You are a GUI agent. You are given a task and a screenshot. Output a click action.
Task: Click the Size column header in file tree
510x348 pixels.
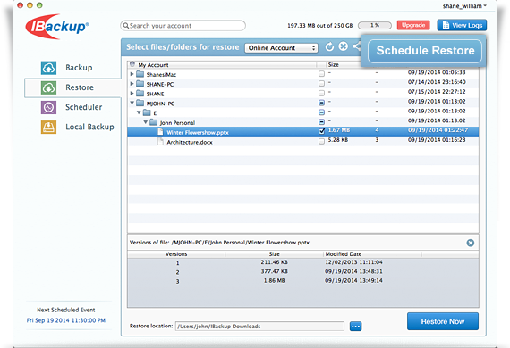click(x=334, y=65)
